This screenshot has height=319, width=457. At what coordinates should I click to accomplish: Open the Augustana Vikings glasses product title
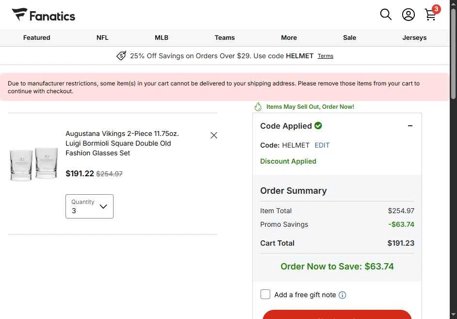click(x=122, y=143)
